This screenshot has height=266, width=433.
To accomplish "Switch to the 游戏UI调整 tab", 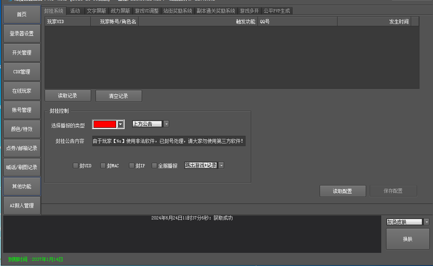I will point(146,11).
